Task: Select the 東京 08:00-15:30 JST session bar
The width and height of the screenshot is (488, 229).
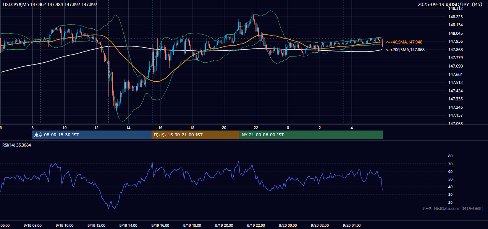Action: pos(92,135)
